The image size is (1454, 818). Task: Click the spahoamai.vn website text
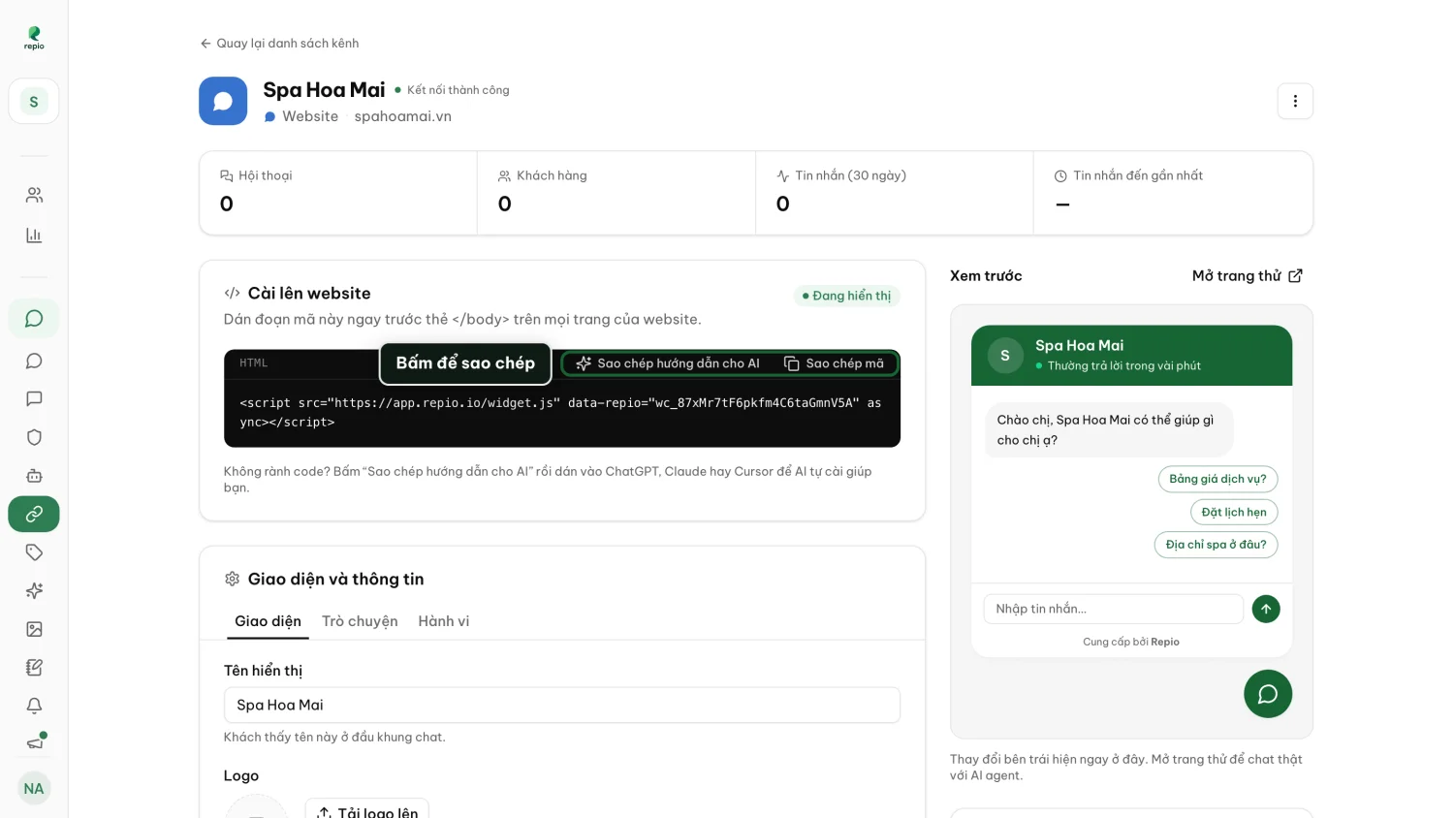(403, 116)
